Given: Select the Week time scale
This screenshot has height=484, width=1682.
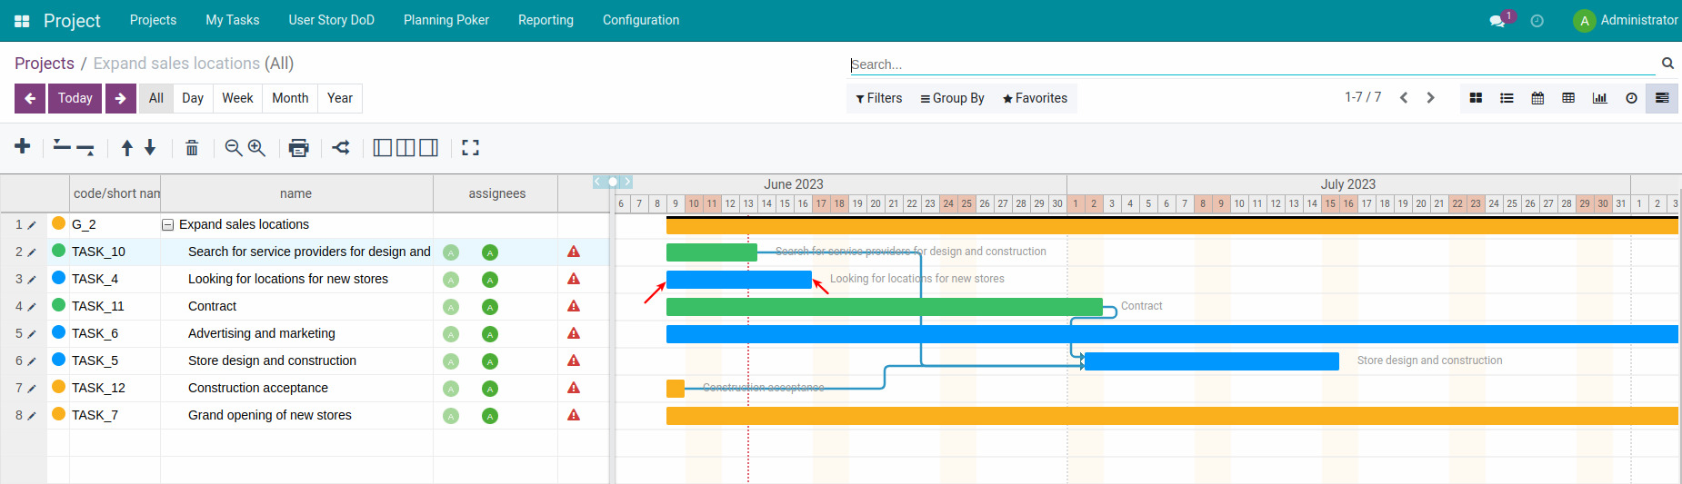Looking at the screenshot, I should [237, 98].
